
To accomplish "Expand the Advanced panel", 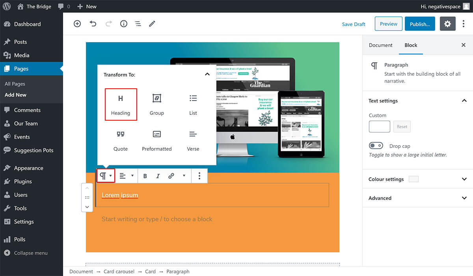I will [464, 198].
